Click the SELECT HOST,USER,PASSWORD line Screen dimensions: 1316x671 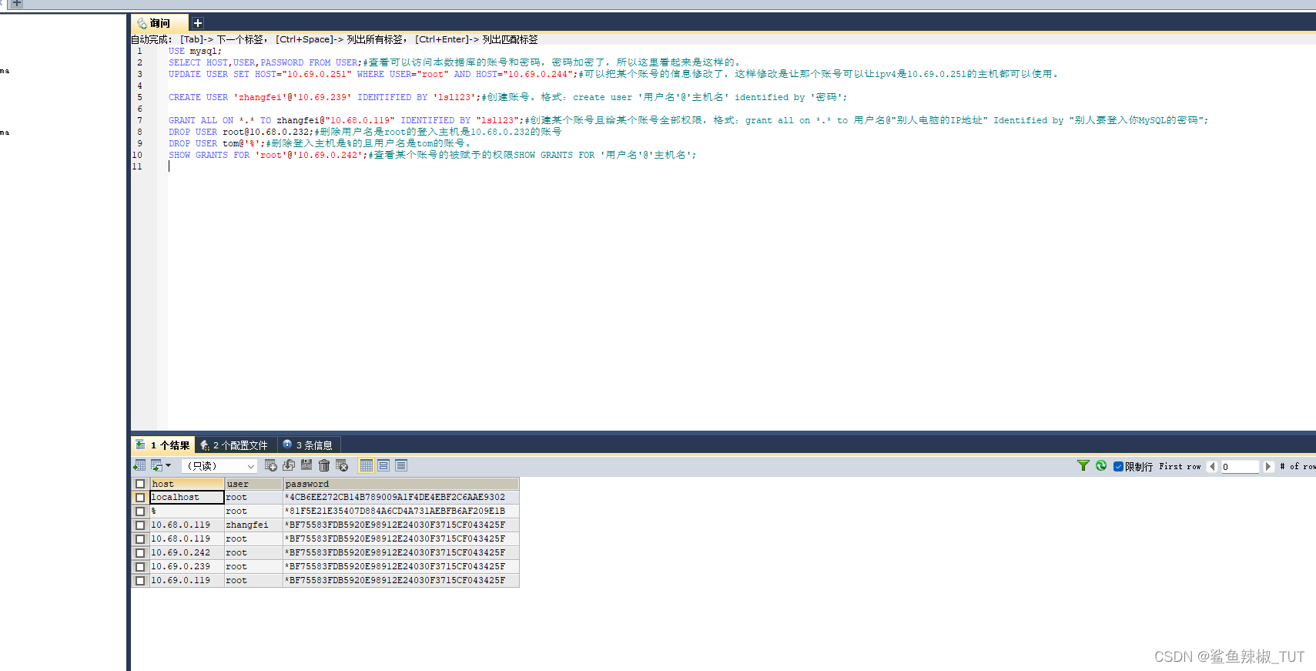(x=454, y=62)
